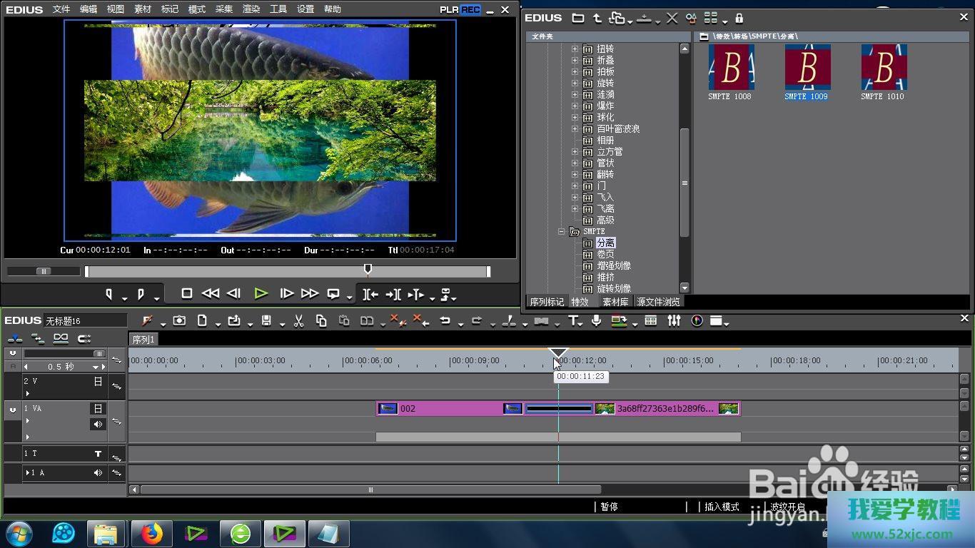This screenshot has height=548, width=975.
Task: Click the fast forward button in the player
Action: click(x=310, y=293)
